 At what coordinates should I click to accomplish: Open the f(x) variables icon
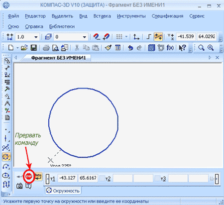170,48
